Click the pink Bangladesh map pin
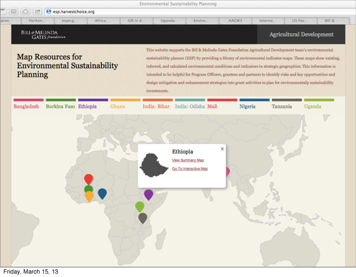Viewport: 356px width, 277px height. 228,172
